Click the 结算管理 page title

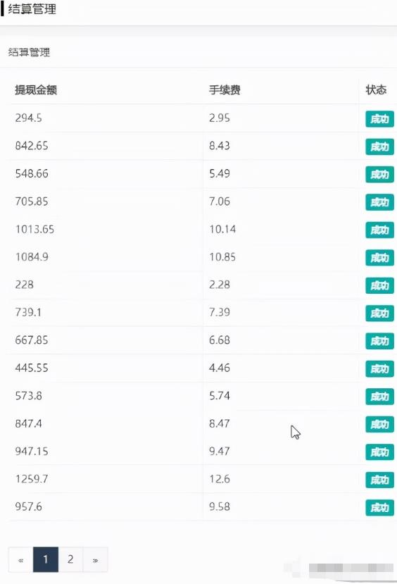click(x=32, y=9)
